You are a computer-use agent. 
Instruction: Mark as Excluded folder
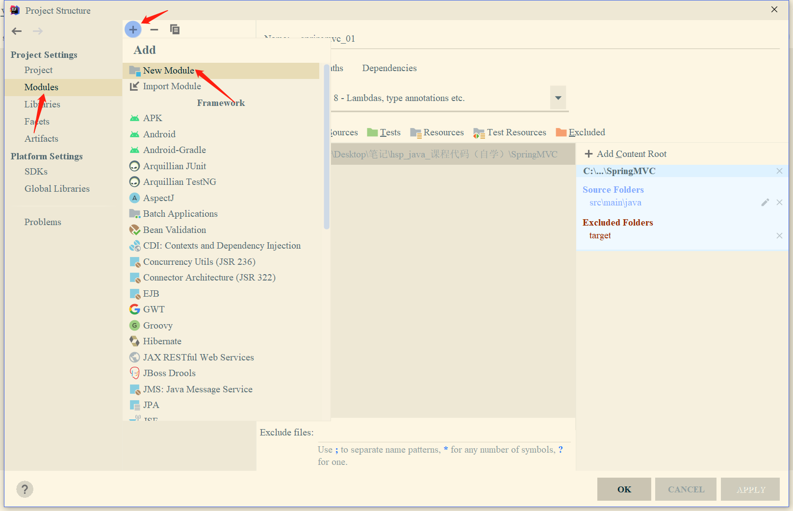coord(581,132)
